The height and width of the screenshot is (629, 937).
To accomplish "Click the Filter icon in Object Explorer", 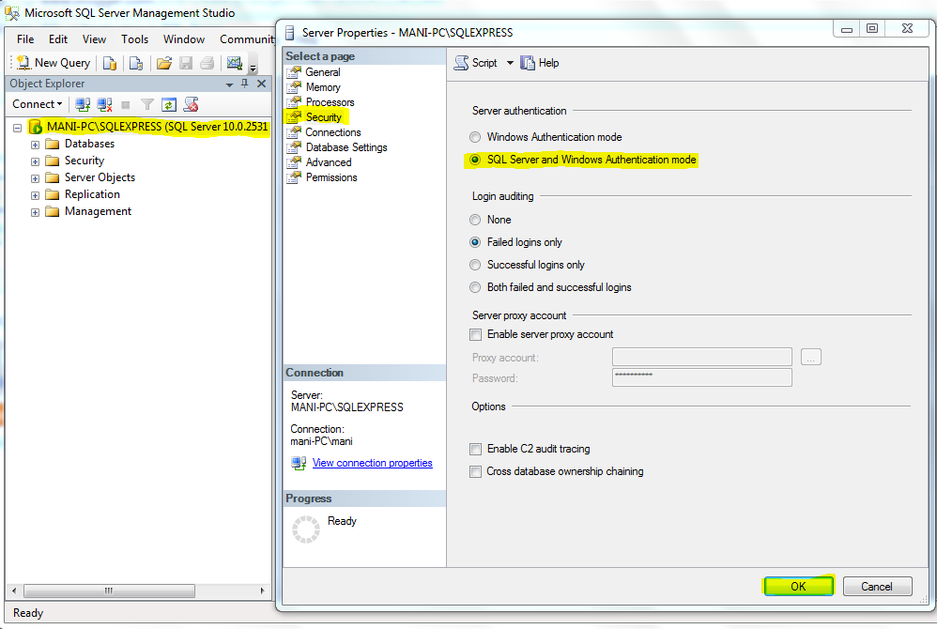I will [x=146, y=104].
